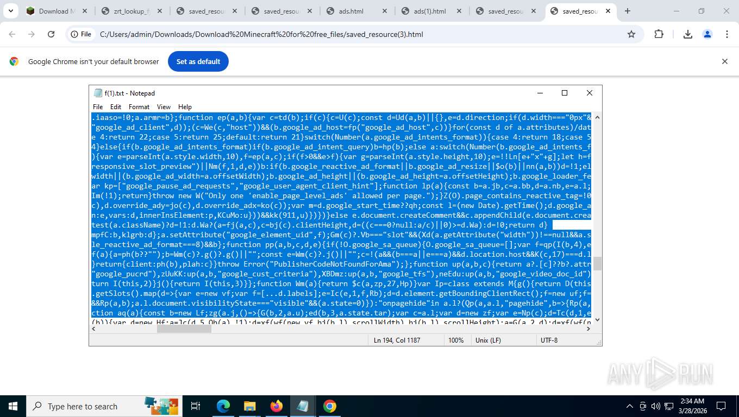Click the Notepad vertical scrollbar thumb

pos(597,263)
